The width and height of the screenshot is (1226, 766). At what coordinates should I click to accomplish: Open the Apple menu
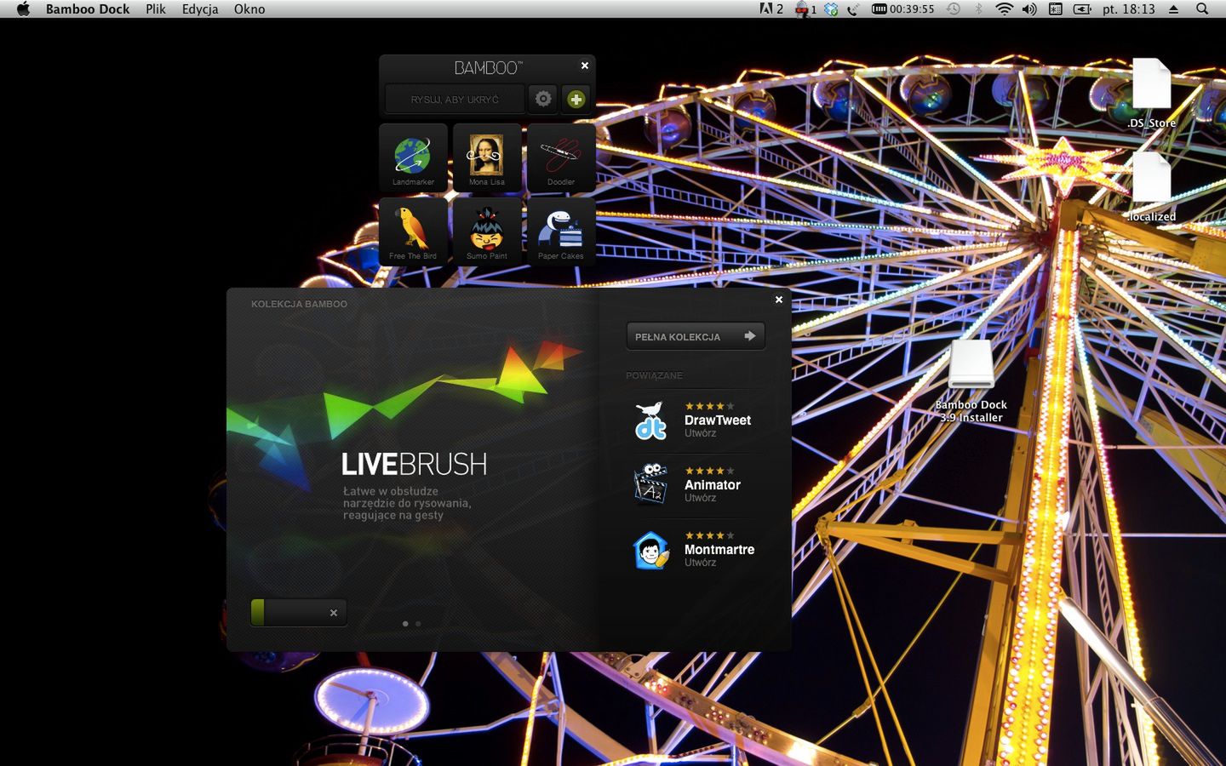coord(23,9)
